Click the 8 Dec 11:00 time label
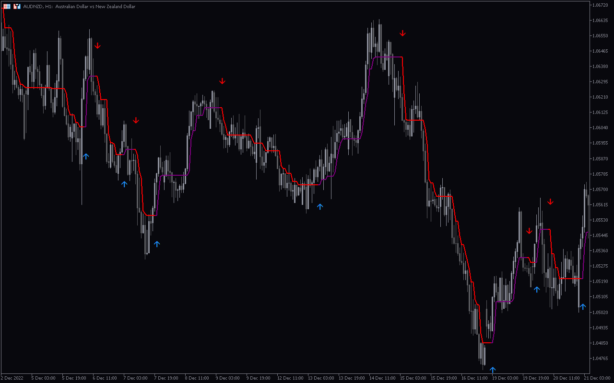The width and height of the screenshot is (614, 383). [197, 378]
